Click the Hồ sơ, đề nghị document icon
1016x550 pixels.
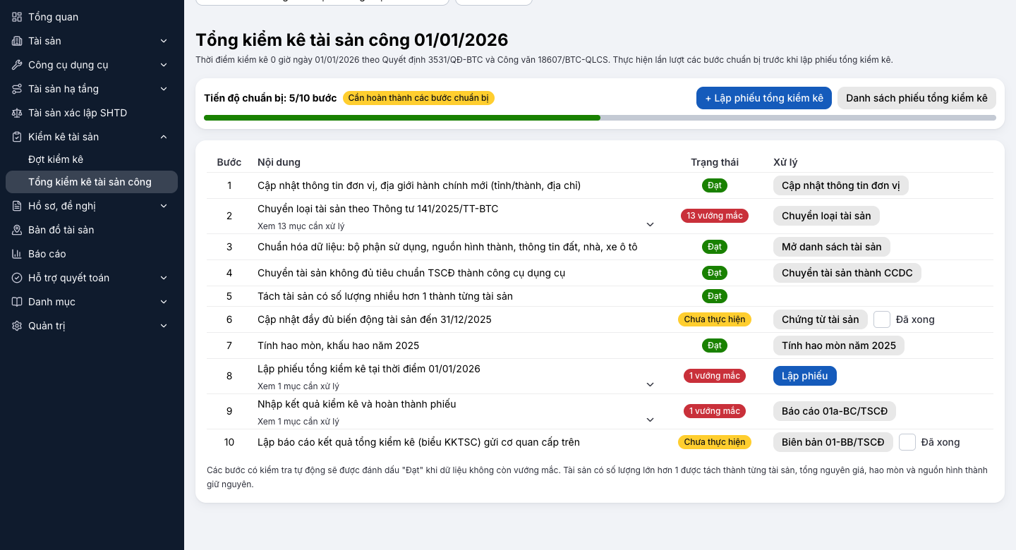17,206
